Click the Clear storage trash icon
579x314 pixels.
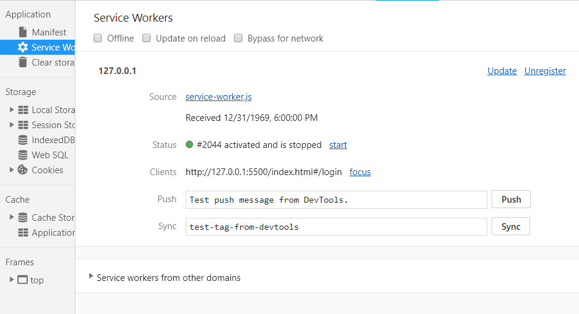[23, 62]
